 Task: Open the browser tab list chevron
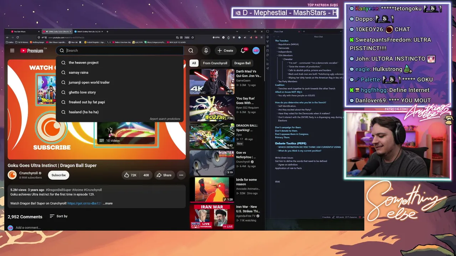click(x=237, y=32)
